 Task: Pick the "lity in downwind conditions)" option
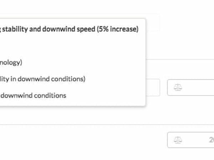(42, 79)
